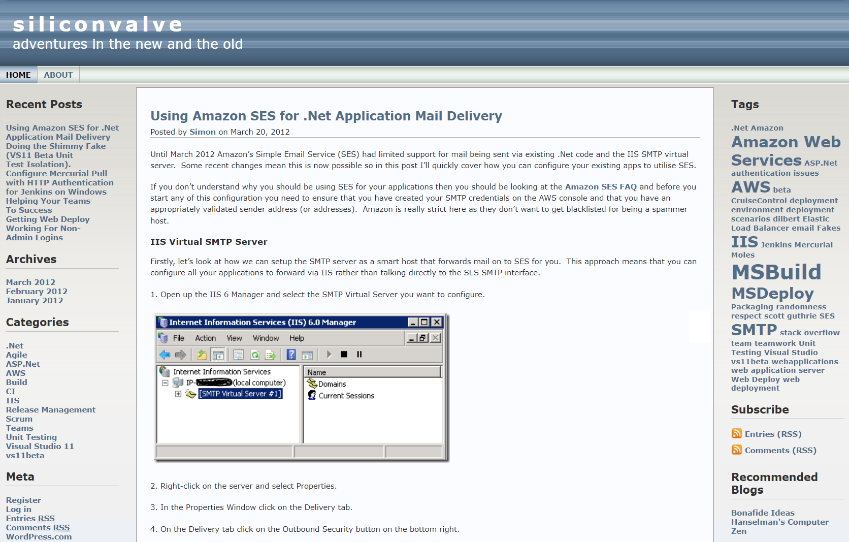
Task: Collapse the local computer tree node
Action: 165,382
